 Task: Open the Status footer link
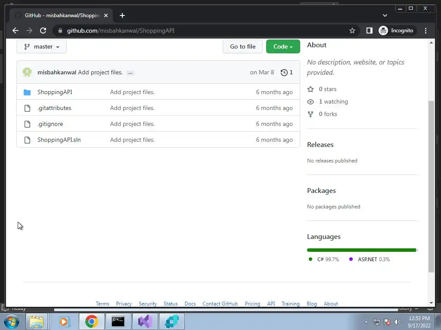pyautogui.click(x=171, y=304)
